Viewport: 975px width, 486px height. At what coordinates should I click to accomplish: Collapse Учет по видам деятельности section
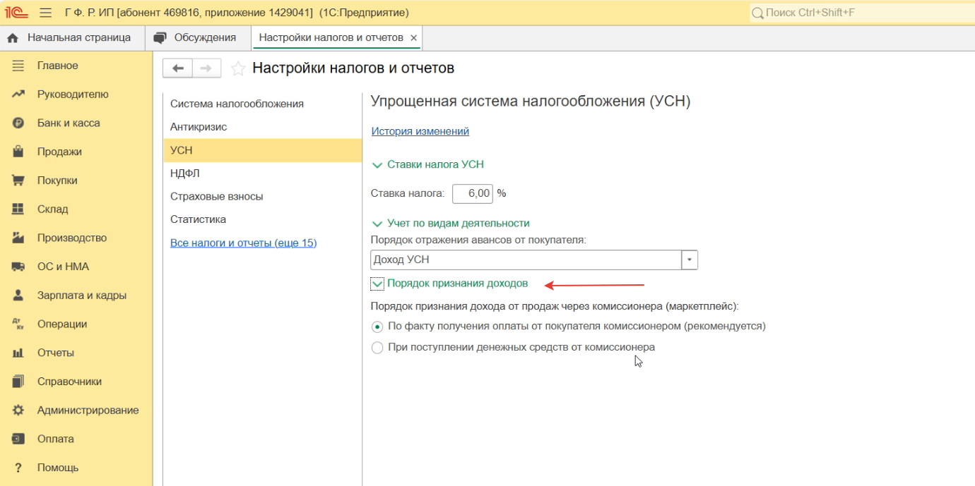[x=378, y=223]
